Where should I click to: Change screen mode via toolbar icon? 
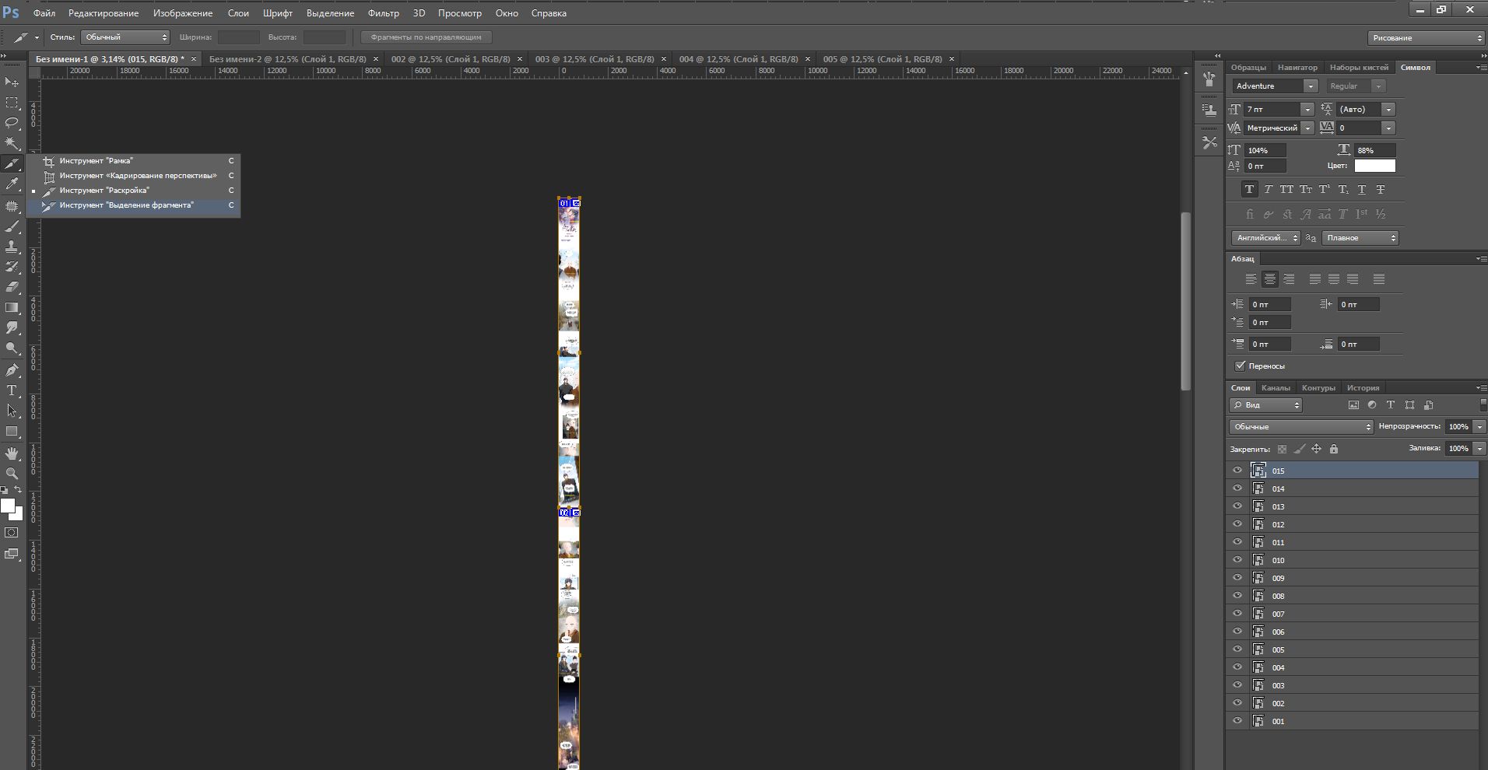point(12,554)
